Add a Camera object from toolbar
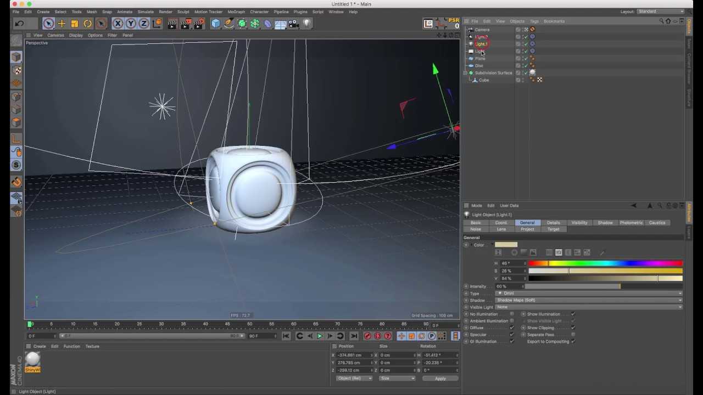This screenshot has width=703, height=395. (x=293, y=24)
